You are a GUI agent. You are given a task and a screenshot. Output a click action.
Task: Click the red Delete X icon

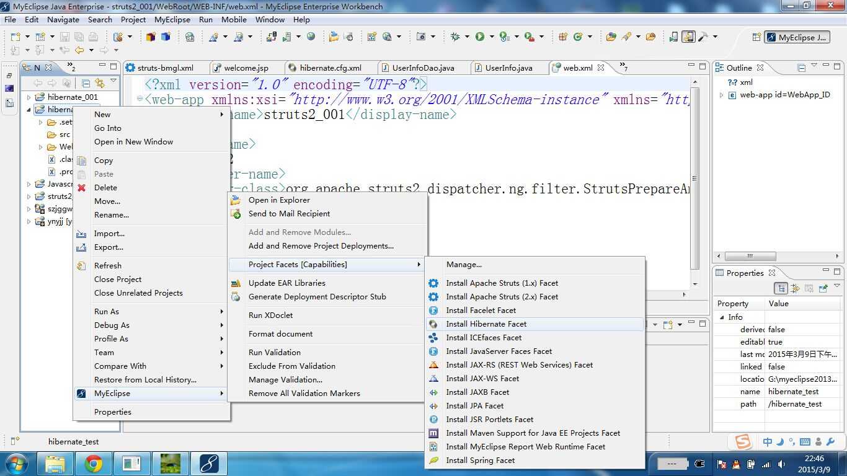pyautogui.click(x=81, y=188)
